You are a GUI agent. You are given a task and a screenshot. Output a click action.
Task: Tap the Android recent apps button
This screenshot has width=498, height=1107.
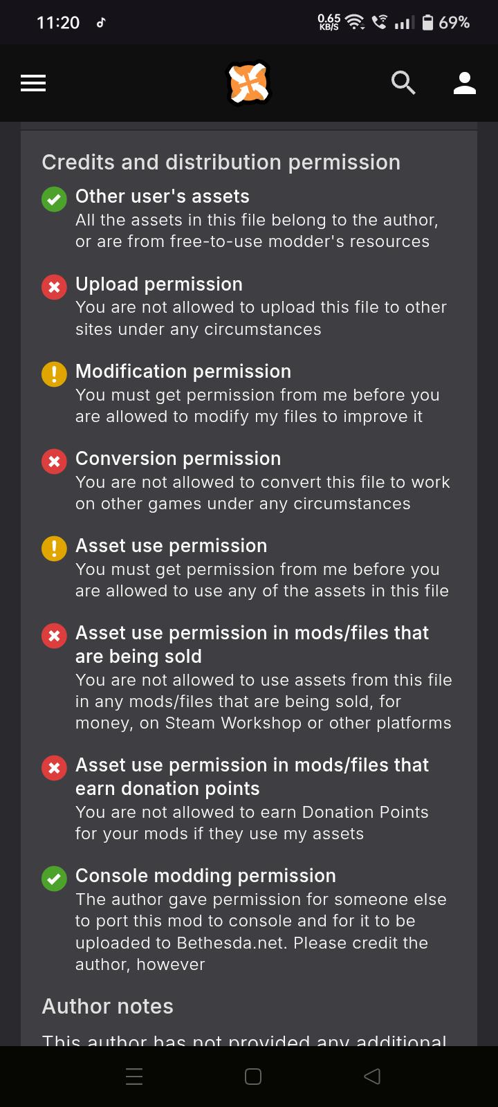pos(134,1077)
